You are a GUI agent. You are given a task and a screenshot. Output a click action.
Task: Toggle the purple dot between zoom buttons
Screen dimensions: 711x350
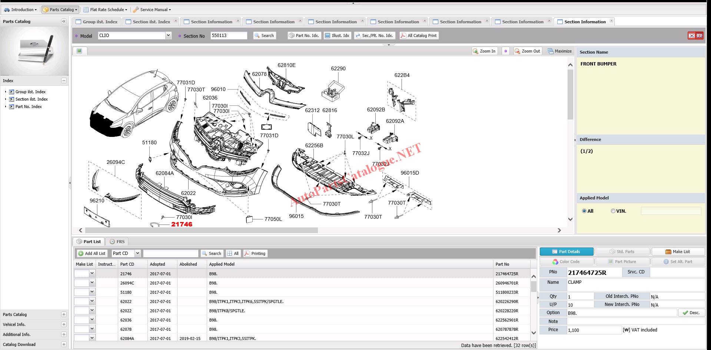[x=506, y=51]
